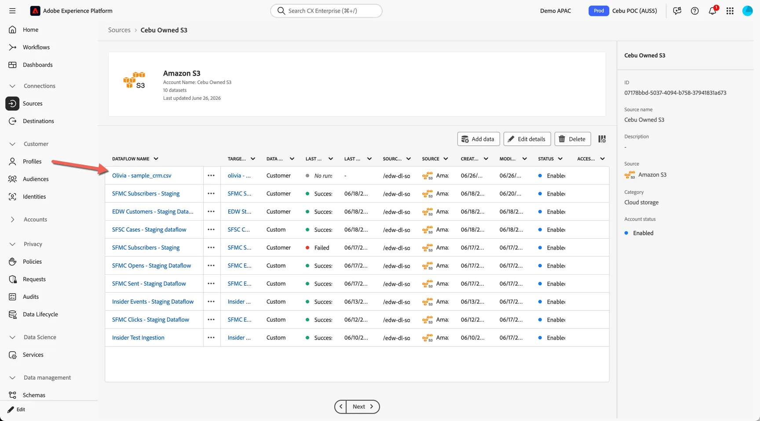Expand the Accounts section

(x=12, y=219)
